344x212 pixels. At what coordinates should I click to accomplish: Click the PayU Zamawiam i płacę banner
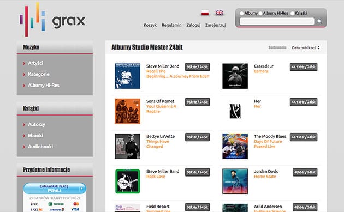[55, 189]
